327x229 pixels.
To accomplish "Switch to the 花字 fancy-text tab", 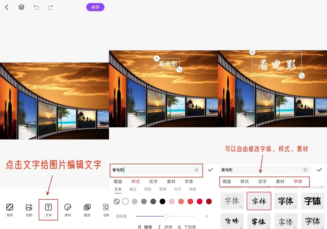I will pyautogui.click(x=153, y=182).
